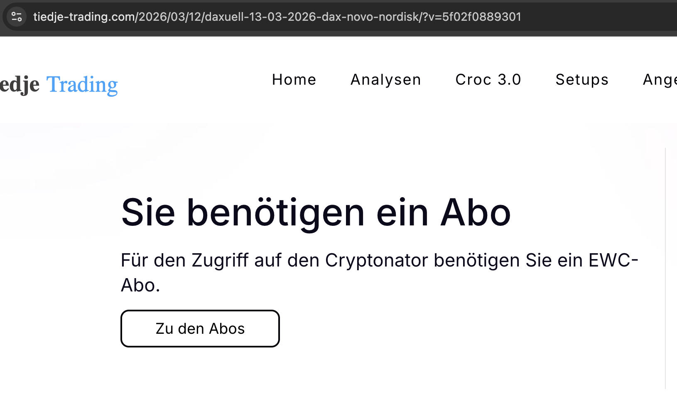Click 'Abo.' on the paragraph's last line
The height and width of the screenshot is (406, 677).
tap(140, 285)
